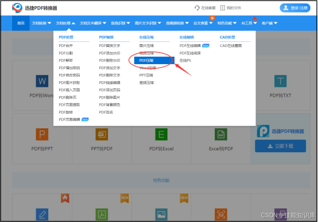Choose PDF背景颜色 in the PDF编辑 column
The image size is (318, 222).
110,105
